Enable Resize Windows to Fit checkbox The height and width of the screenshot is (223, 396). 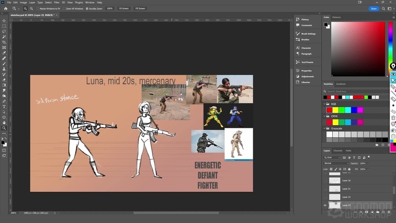(x=37, y=9)
